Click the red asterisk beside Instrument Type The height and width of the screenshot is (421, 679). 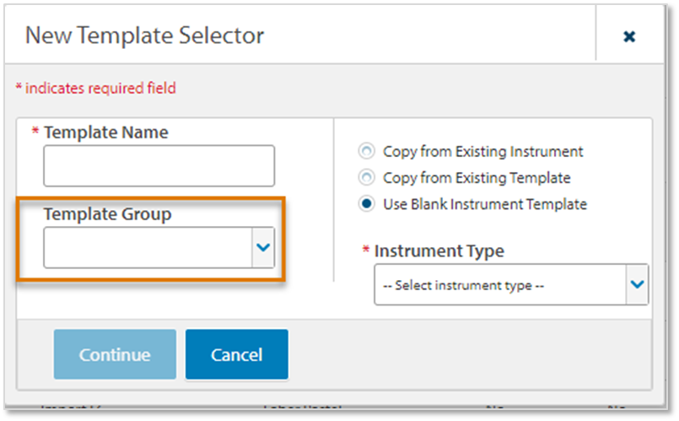pyautogui.click(x=365, y=250)
